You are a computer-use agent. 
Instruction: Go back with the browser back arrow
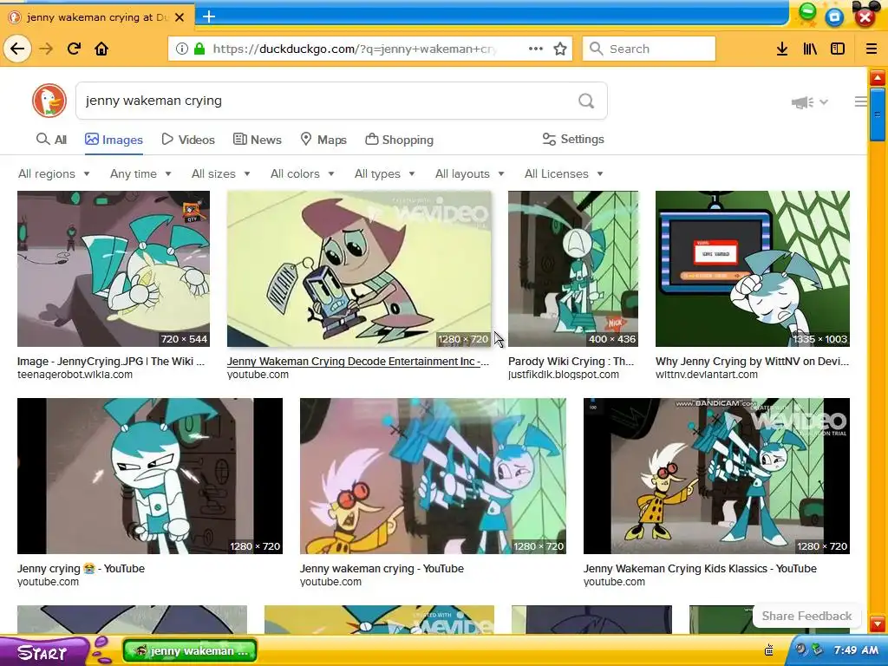coord(17,49)
